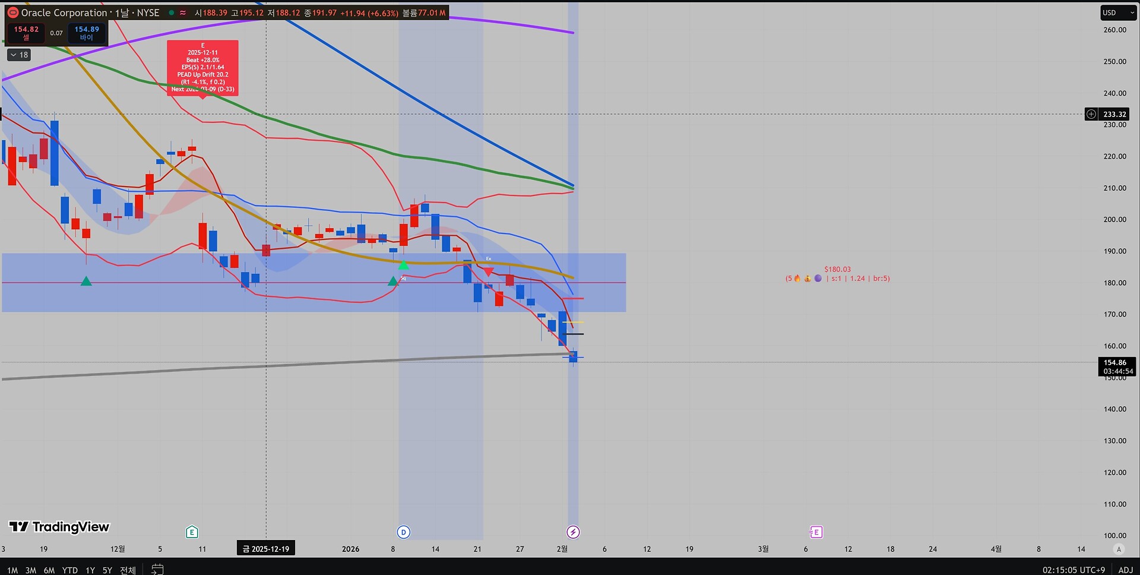Click the 12월 label on the time axis
Screen dimensions: 1140x575
point(118,549)
